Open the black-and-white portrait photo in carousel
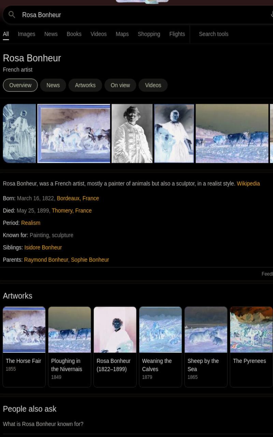 (132, 133)
